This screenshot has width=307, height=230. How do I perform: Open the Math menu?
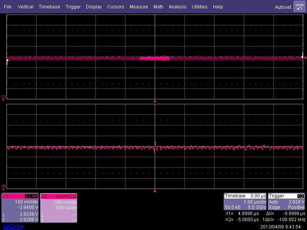click(x=158, y=7)
